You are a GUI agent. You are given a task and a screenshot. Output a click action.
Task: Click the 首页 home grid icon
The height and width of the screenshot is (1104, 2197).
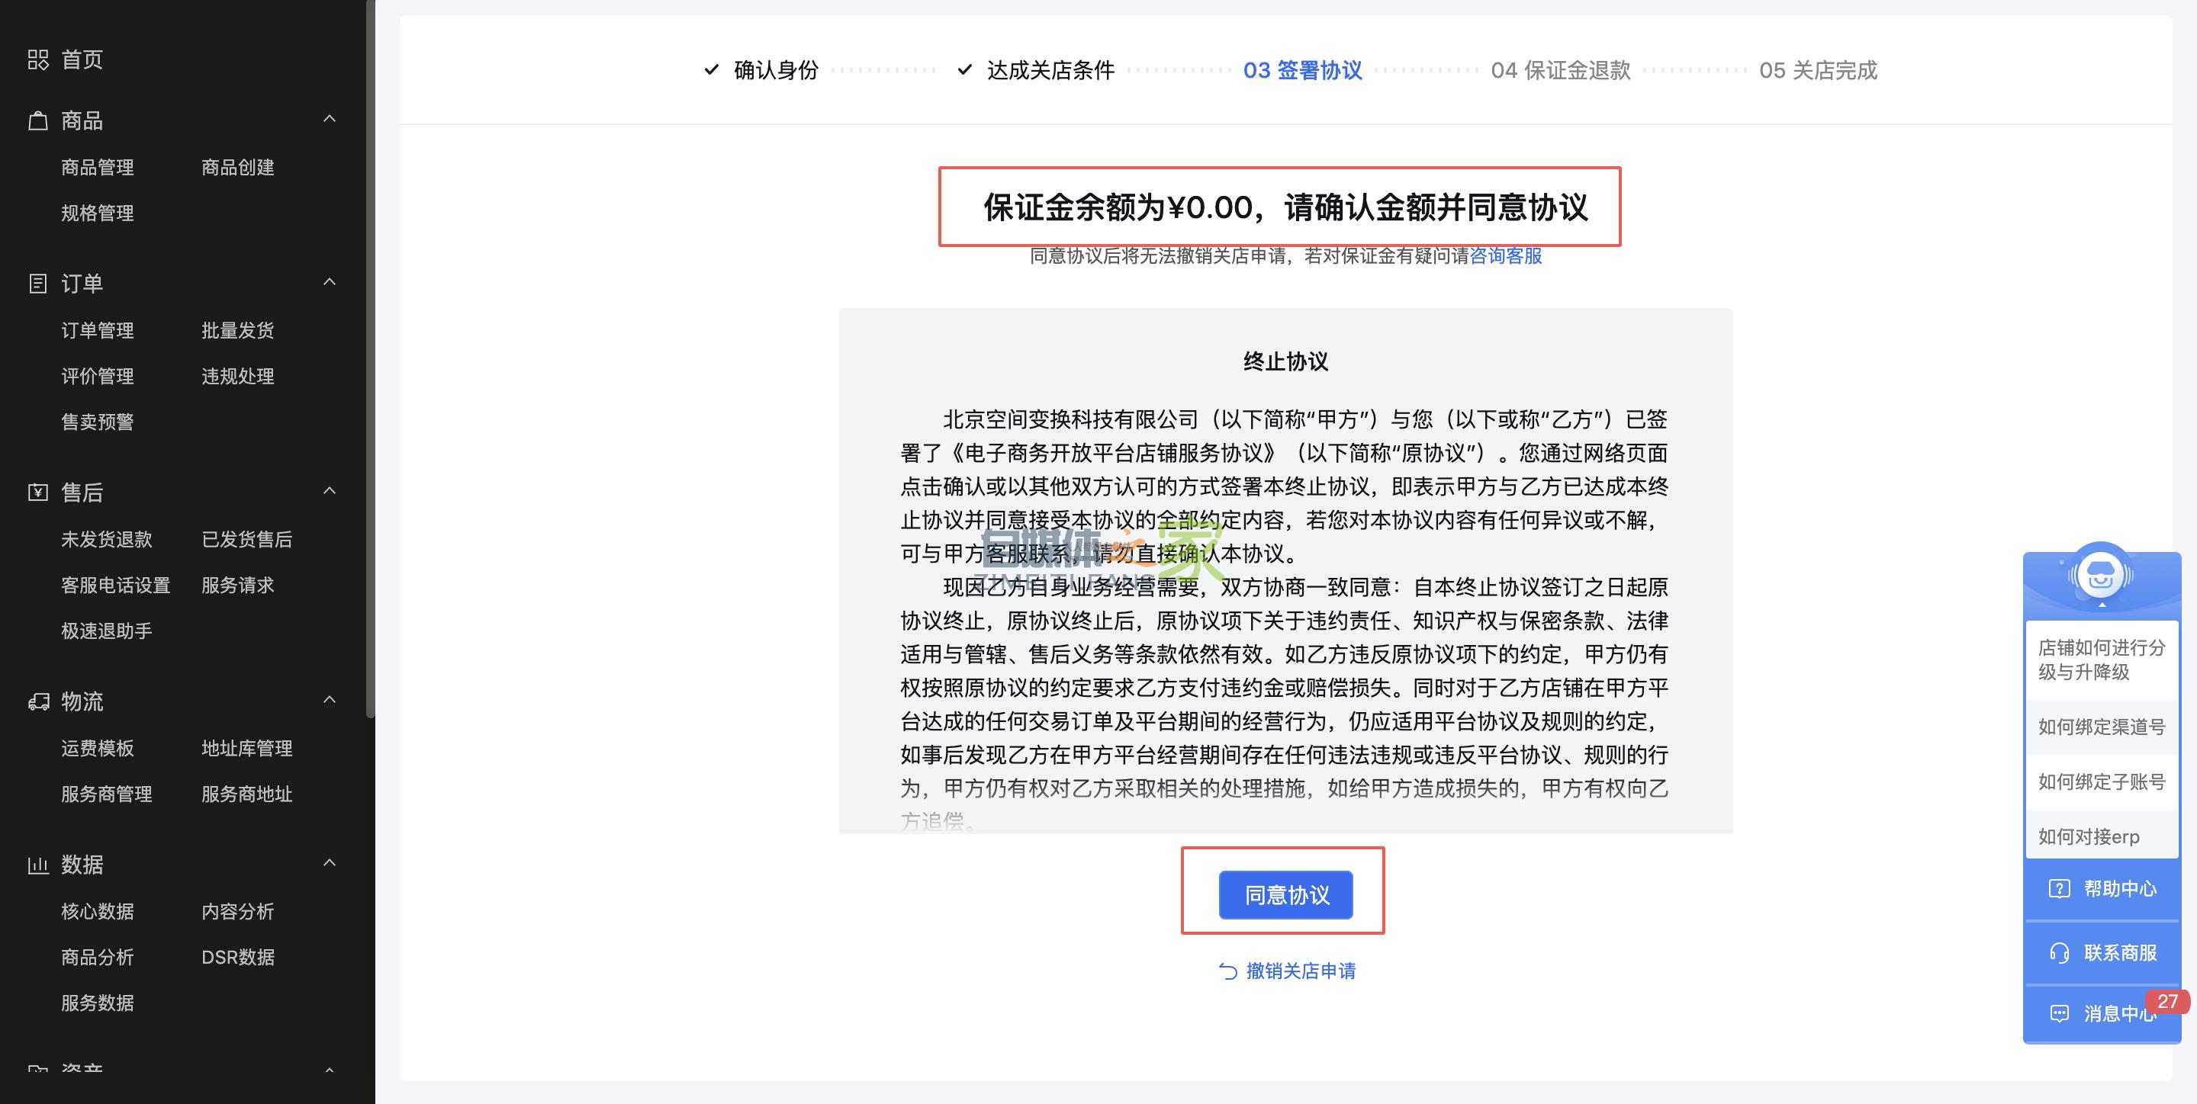click(38, 59)
